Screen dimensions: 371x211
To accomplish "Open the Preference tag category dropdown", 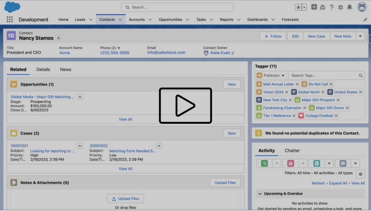I will click(272, 76).
